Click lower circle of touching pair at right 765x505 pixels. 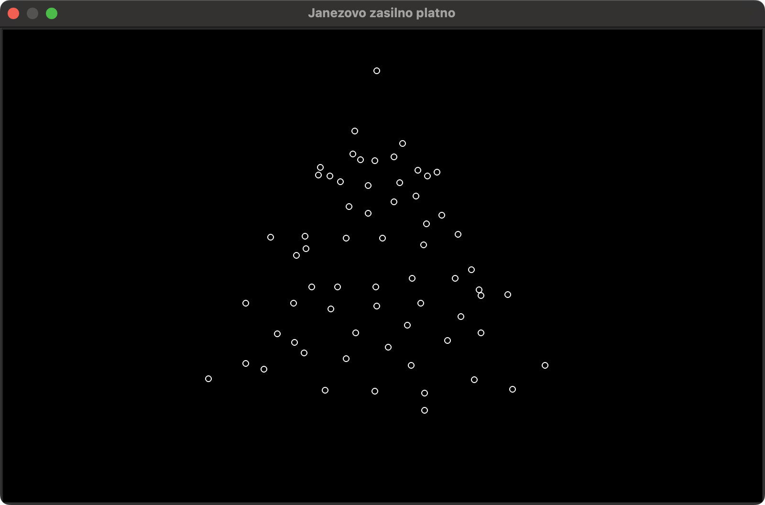click(x=481, y=296)
